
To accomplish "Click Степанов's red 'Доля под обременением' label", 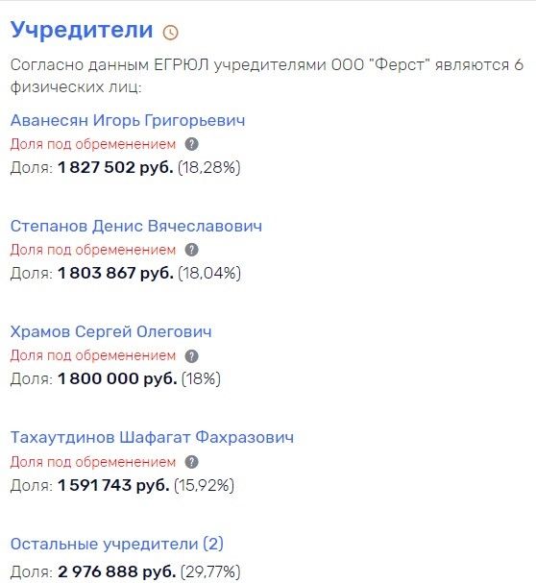I will coord(93,250).
